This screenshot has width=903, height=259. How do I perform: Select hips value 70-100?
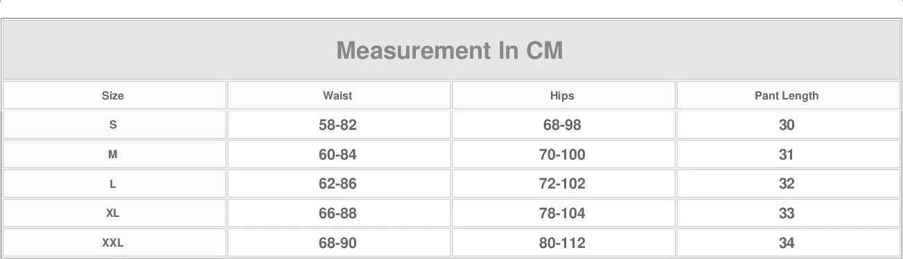coord(562,155)
